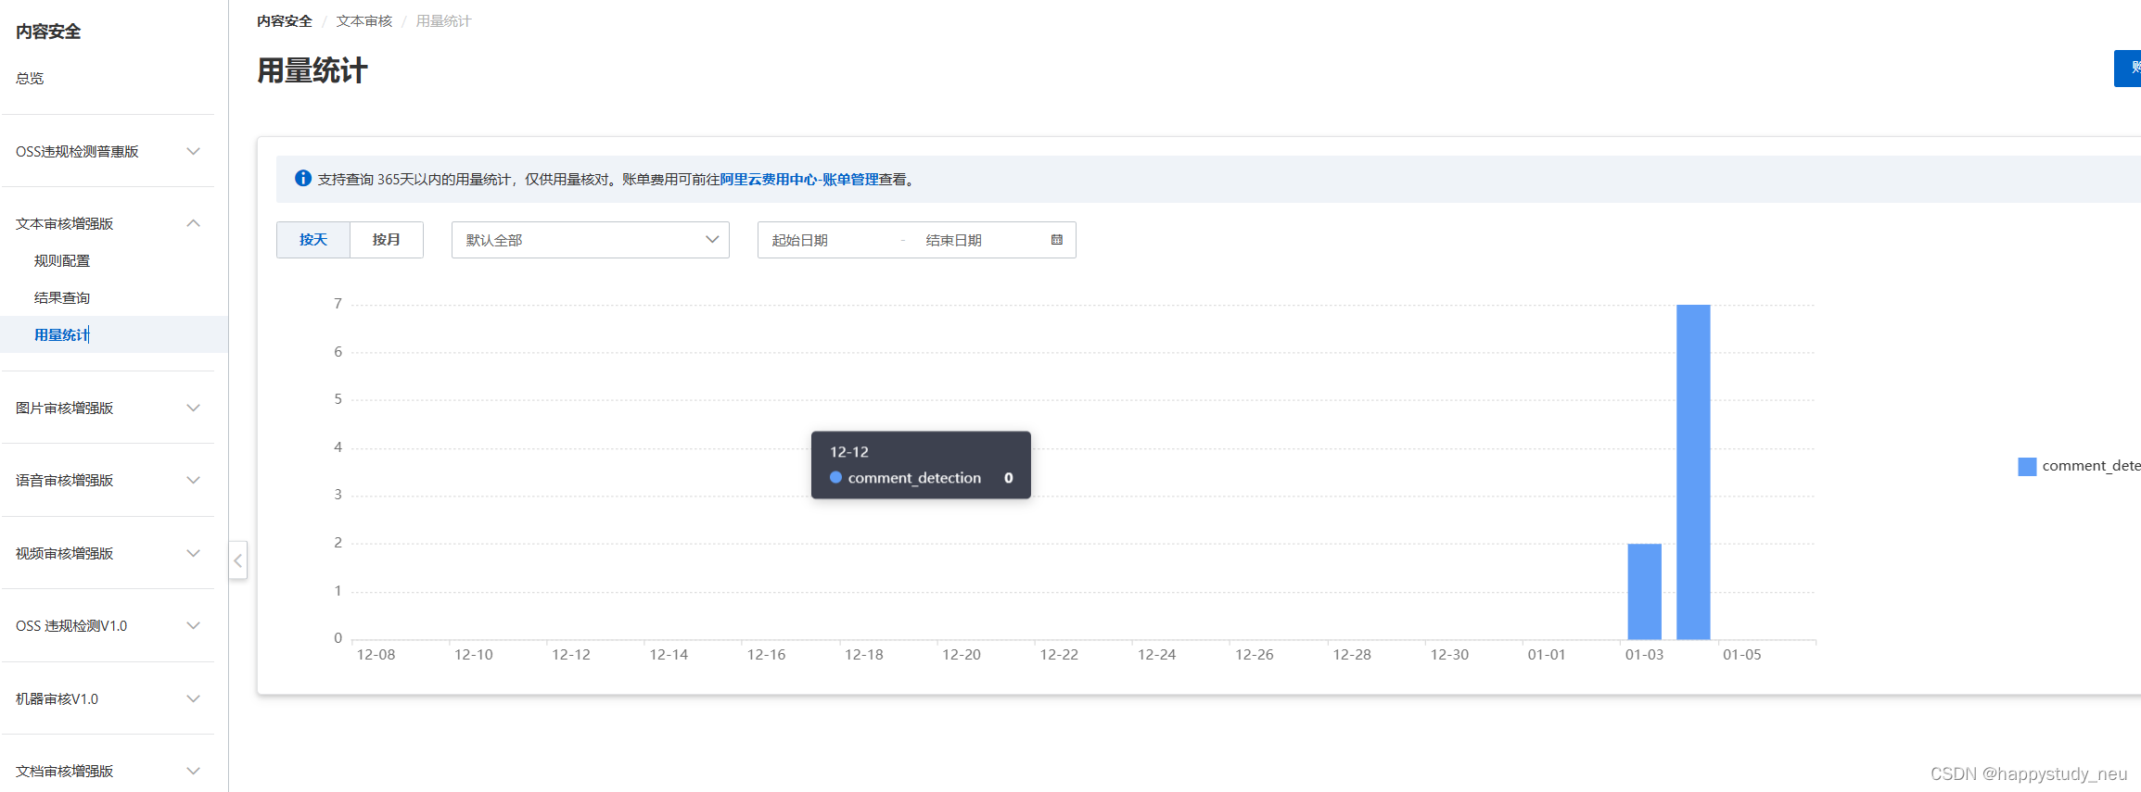Go to 文本审核 breadcrumb
This screenshot has height=792, width=2141.
364,20
